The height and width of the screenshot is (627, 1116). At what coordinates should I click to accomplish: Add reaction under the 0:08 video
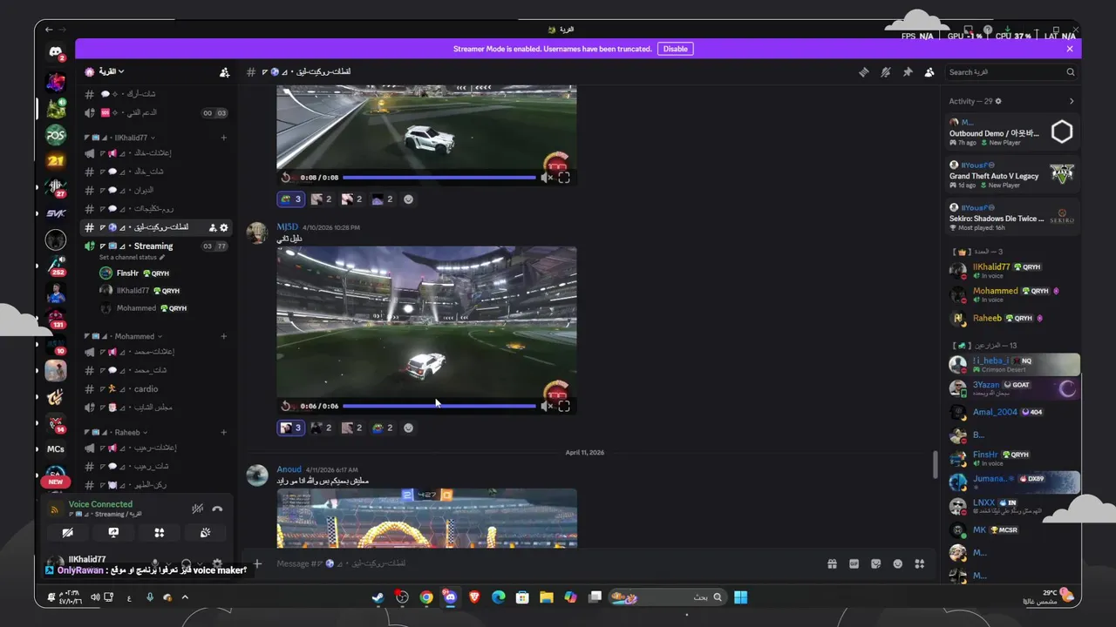pyautogui.click(x=409, y=199)
